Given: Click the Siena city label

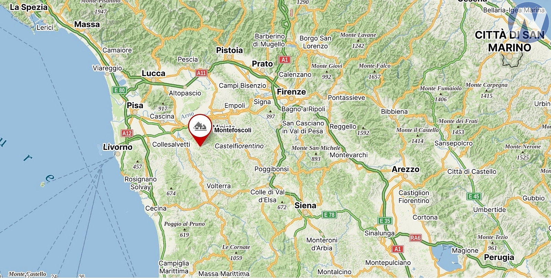Looking at the screenshot, I should [305, 205].
